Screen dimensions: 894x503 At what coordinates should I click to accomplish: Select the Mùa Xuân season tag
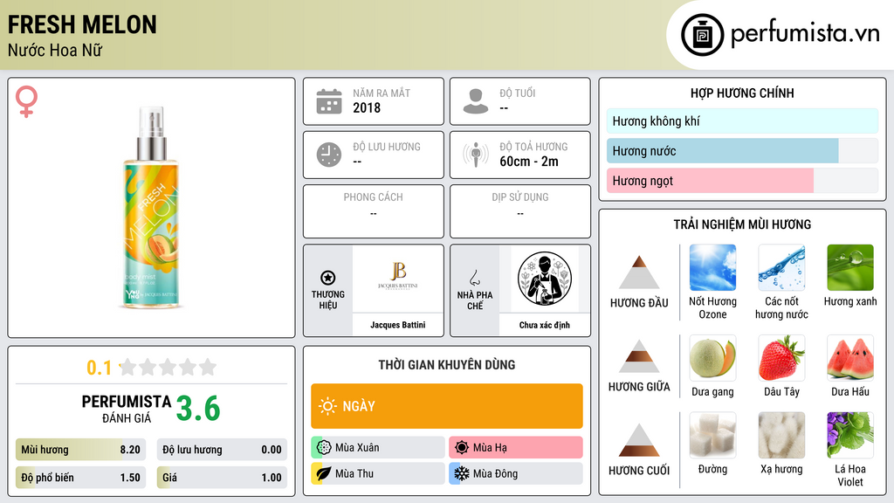(x=378, y=448)
